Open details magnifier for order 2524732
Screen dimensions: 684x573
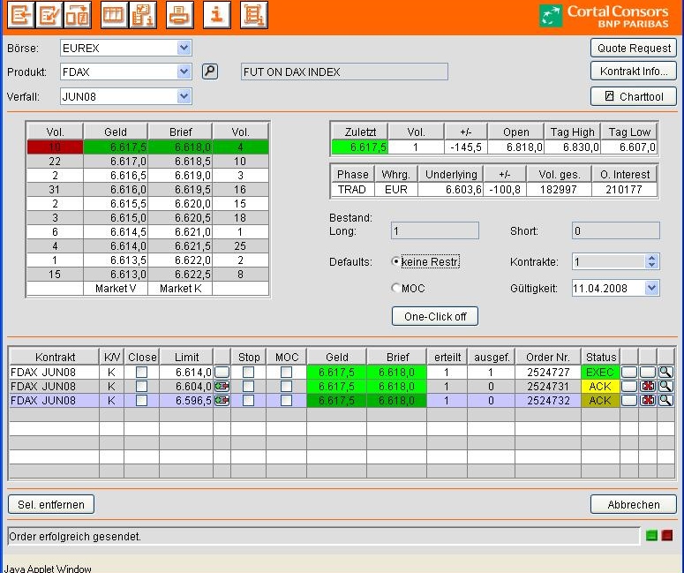[x=665, y=400]
